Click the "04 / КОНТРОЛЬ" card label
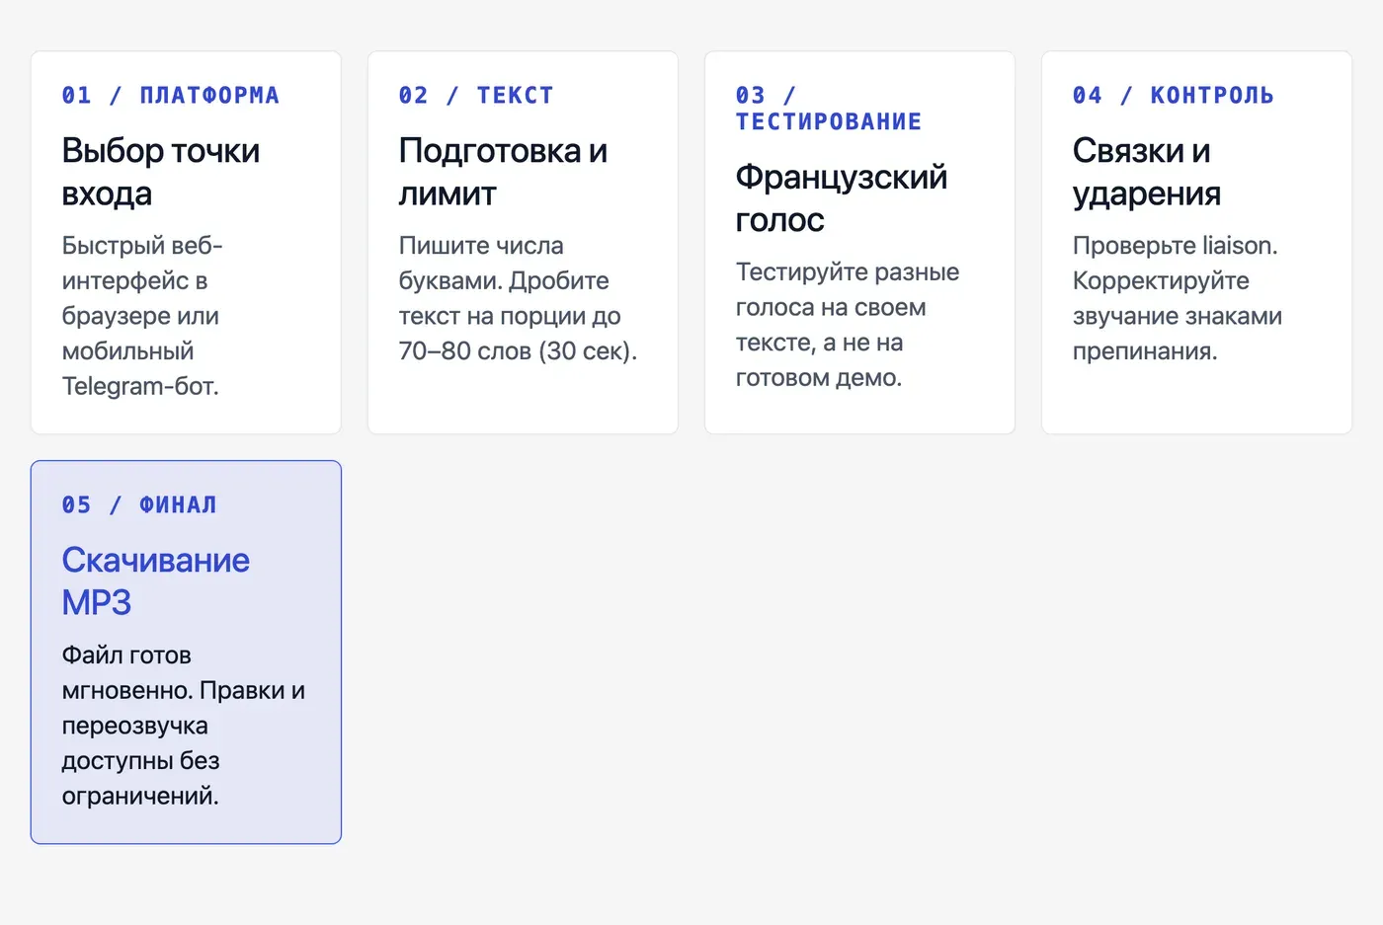Viewport: 1383px width, 925px height. (1173, 96)
